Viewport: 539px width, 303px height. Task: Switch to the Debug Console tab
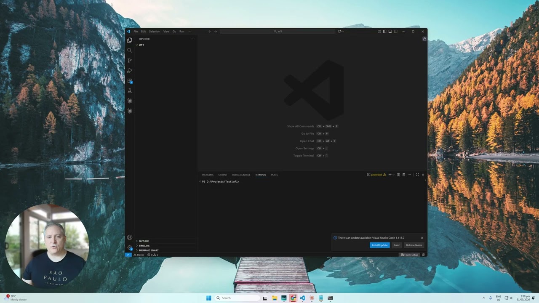point(241,175)
